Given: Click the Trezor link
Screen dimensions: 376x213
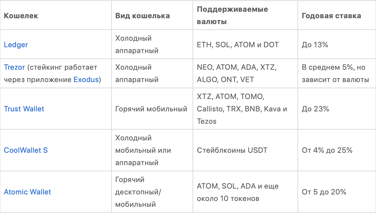Looking at the screenshot, I should pyautogui.click(x=14, y=67).
